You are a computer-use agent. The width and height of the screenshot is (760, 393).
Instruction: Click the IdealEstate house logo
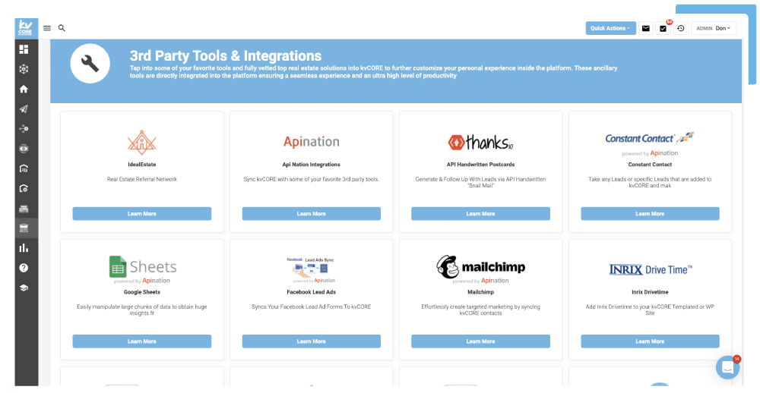[x=141, y=143]
